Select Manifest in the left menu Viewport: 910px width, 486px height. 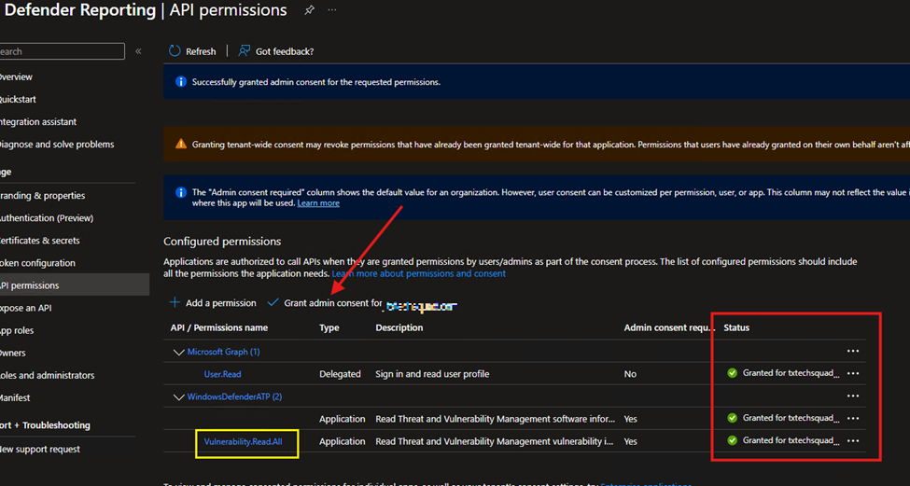point(20,397)
